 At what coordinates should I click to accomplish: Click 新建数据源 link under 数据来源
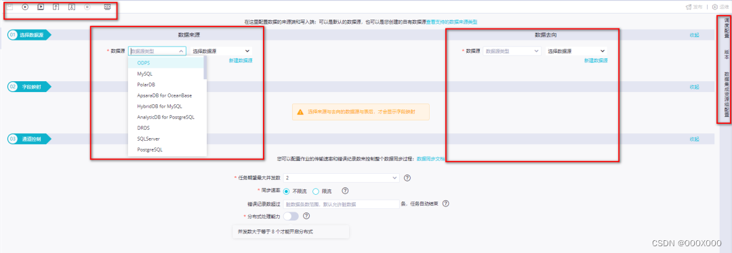(x=241, y=61)
